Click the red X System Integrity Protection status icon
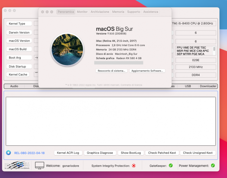Viewport: 227px width, 178px height. 134,166
